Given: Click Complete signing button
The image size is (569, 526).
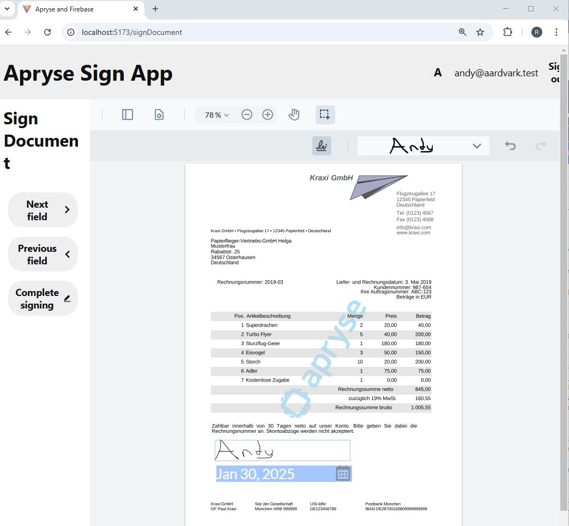Looking at the screenshot, I should coord(43,298).
